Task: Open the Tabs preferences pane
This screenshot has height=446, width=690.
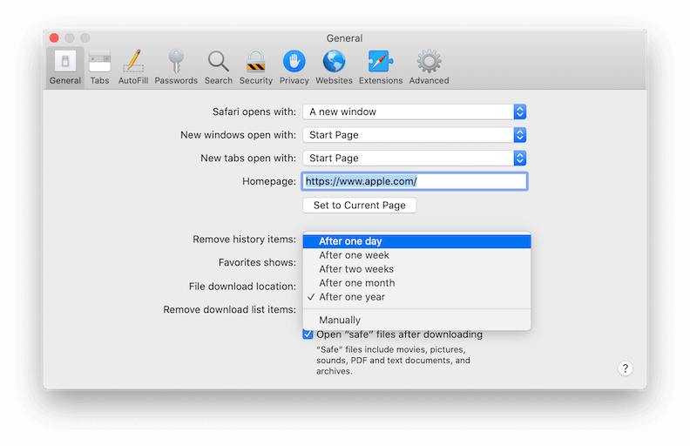Action: click(99, 67)
